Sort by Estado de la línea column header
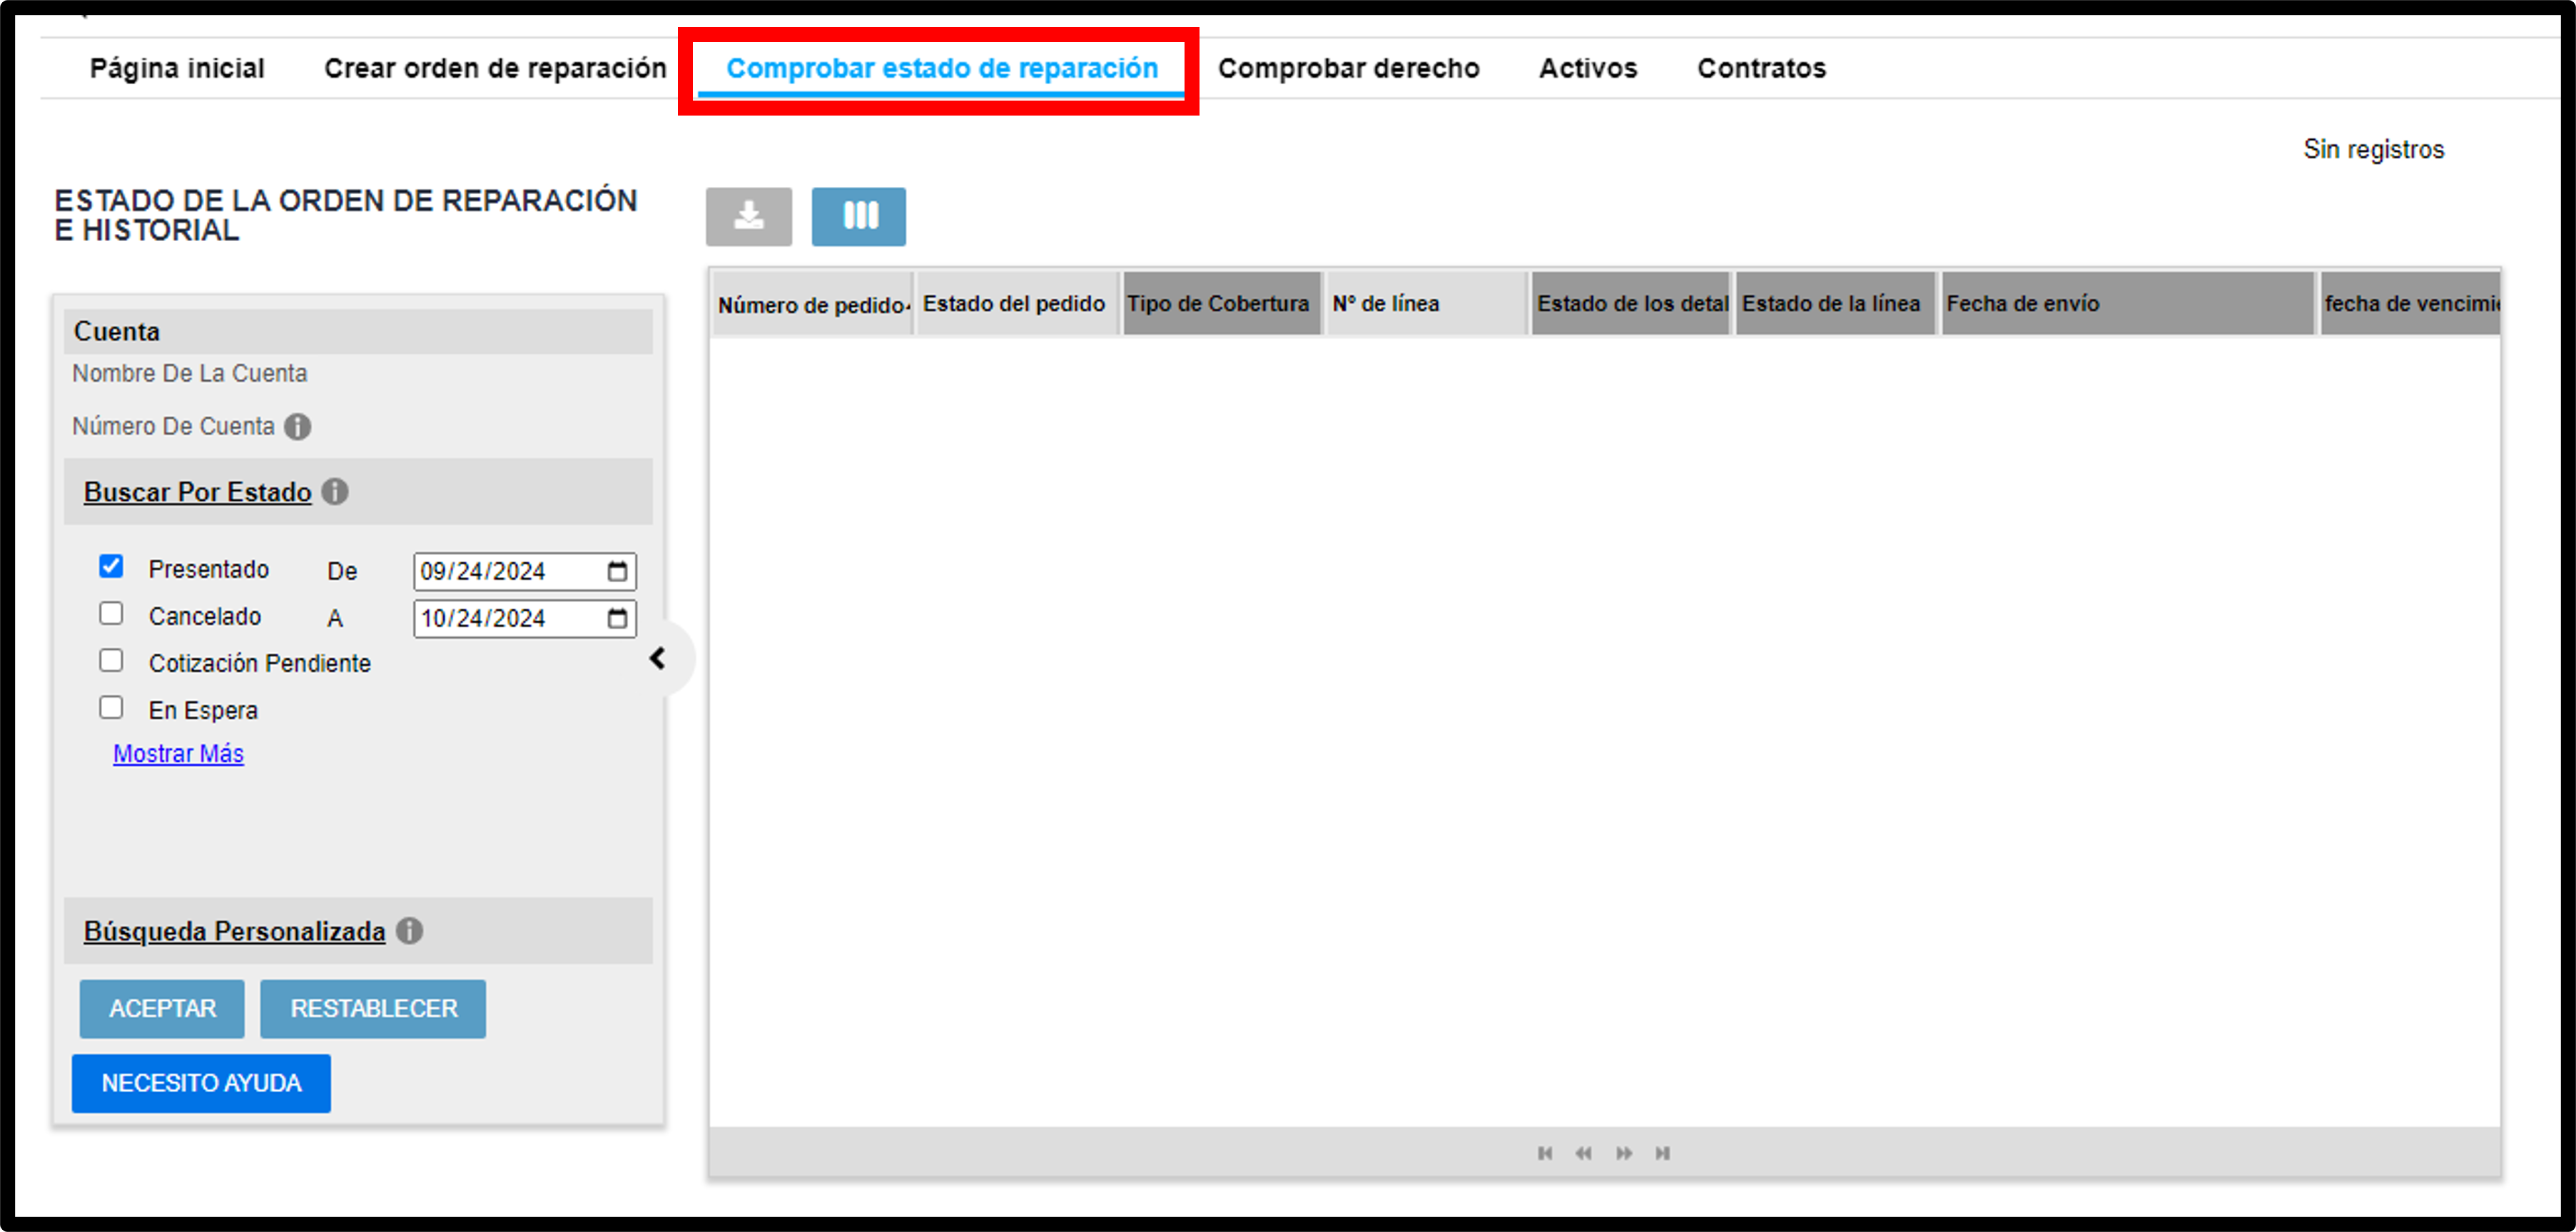This screenshot has height=1232, width=2576. 1836,304
